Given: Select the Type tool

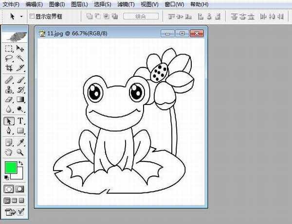Looking at the screenshot, I should click(20, 121).
